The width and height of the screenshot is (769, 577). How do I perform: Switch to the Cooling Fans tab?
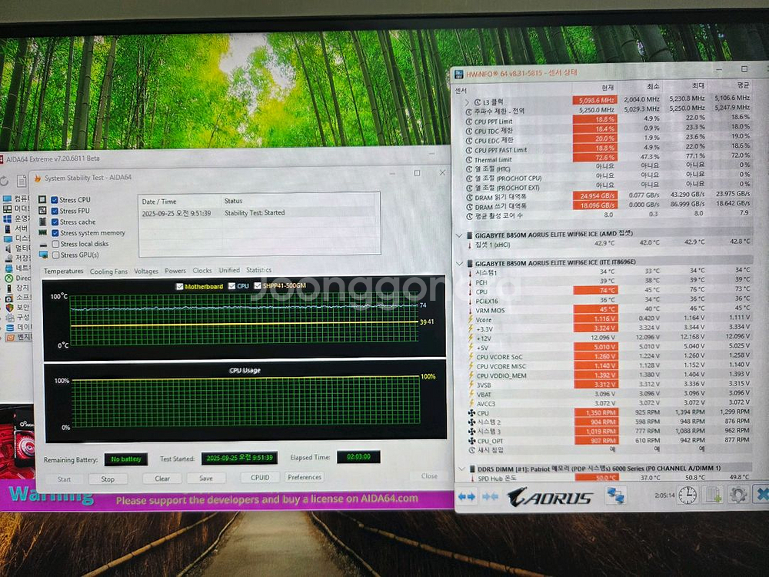108,272
